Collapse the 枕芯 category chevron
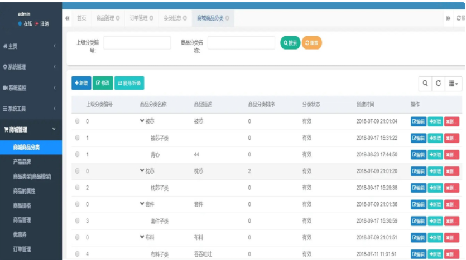The width and height of the screenshot is (466, 260). pyautogui.click(x=142, y=171)
